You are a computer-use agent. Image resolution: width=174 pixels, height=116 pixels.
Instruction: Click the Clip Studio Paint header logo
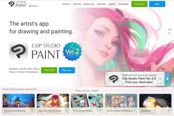(x=17, y=4)
